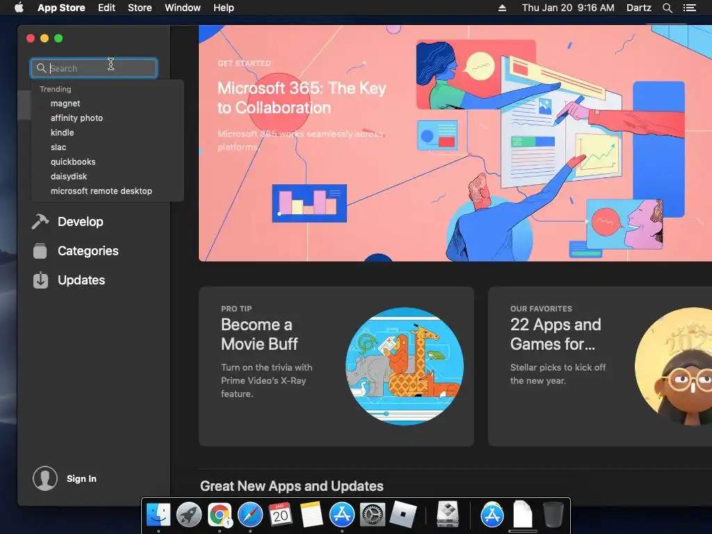The image size is (712, 534).
Task: Open the App Store folder icon near Trash
Action: point(492,515)
